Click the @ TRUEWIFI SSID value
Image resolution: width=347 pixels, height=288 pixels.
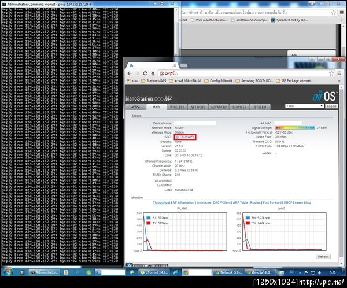185,137
